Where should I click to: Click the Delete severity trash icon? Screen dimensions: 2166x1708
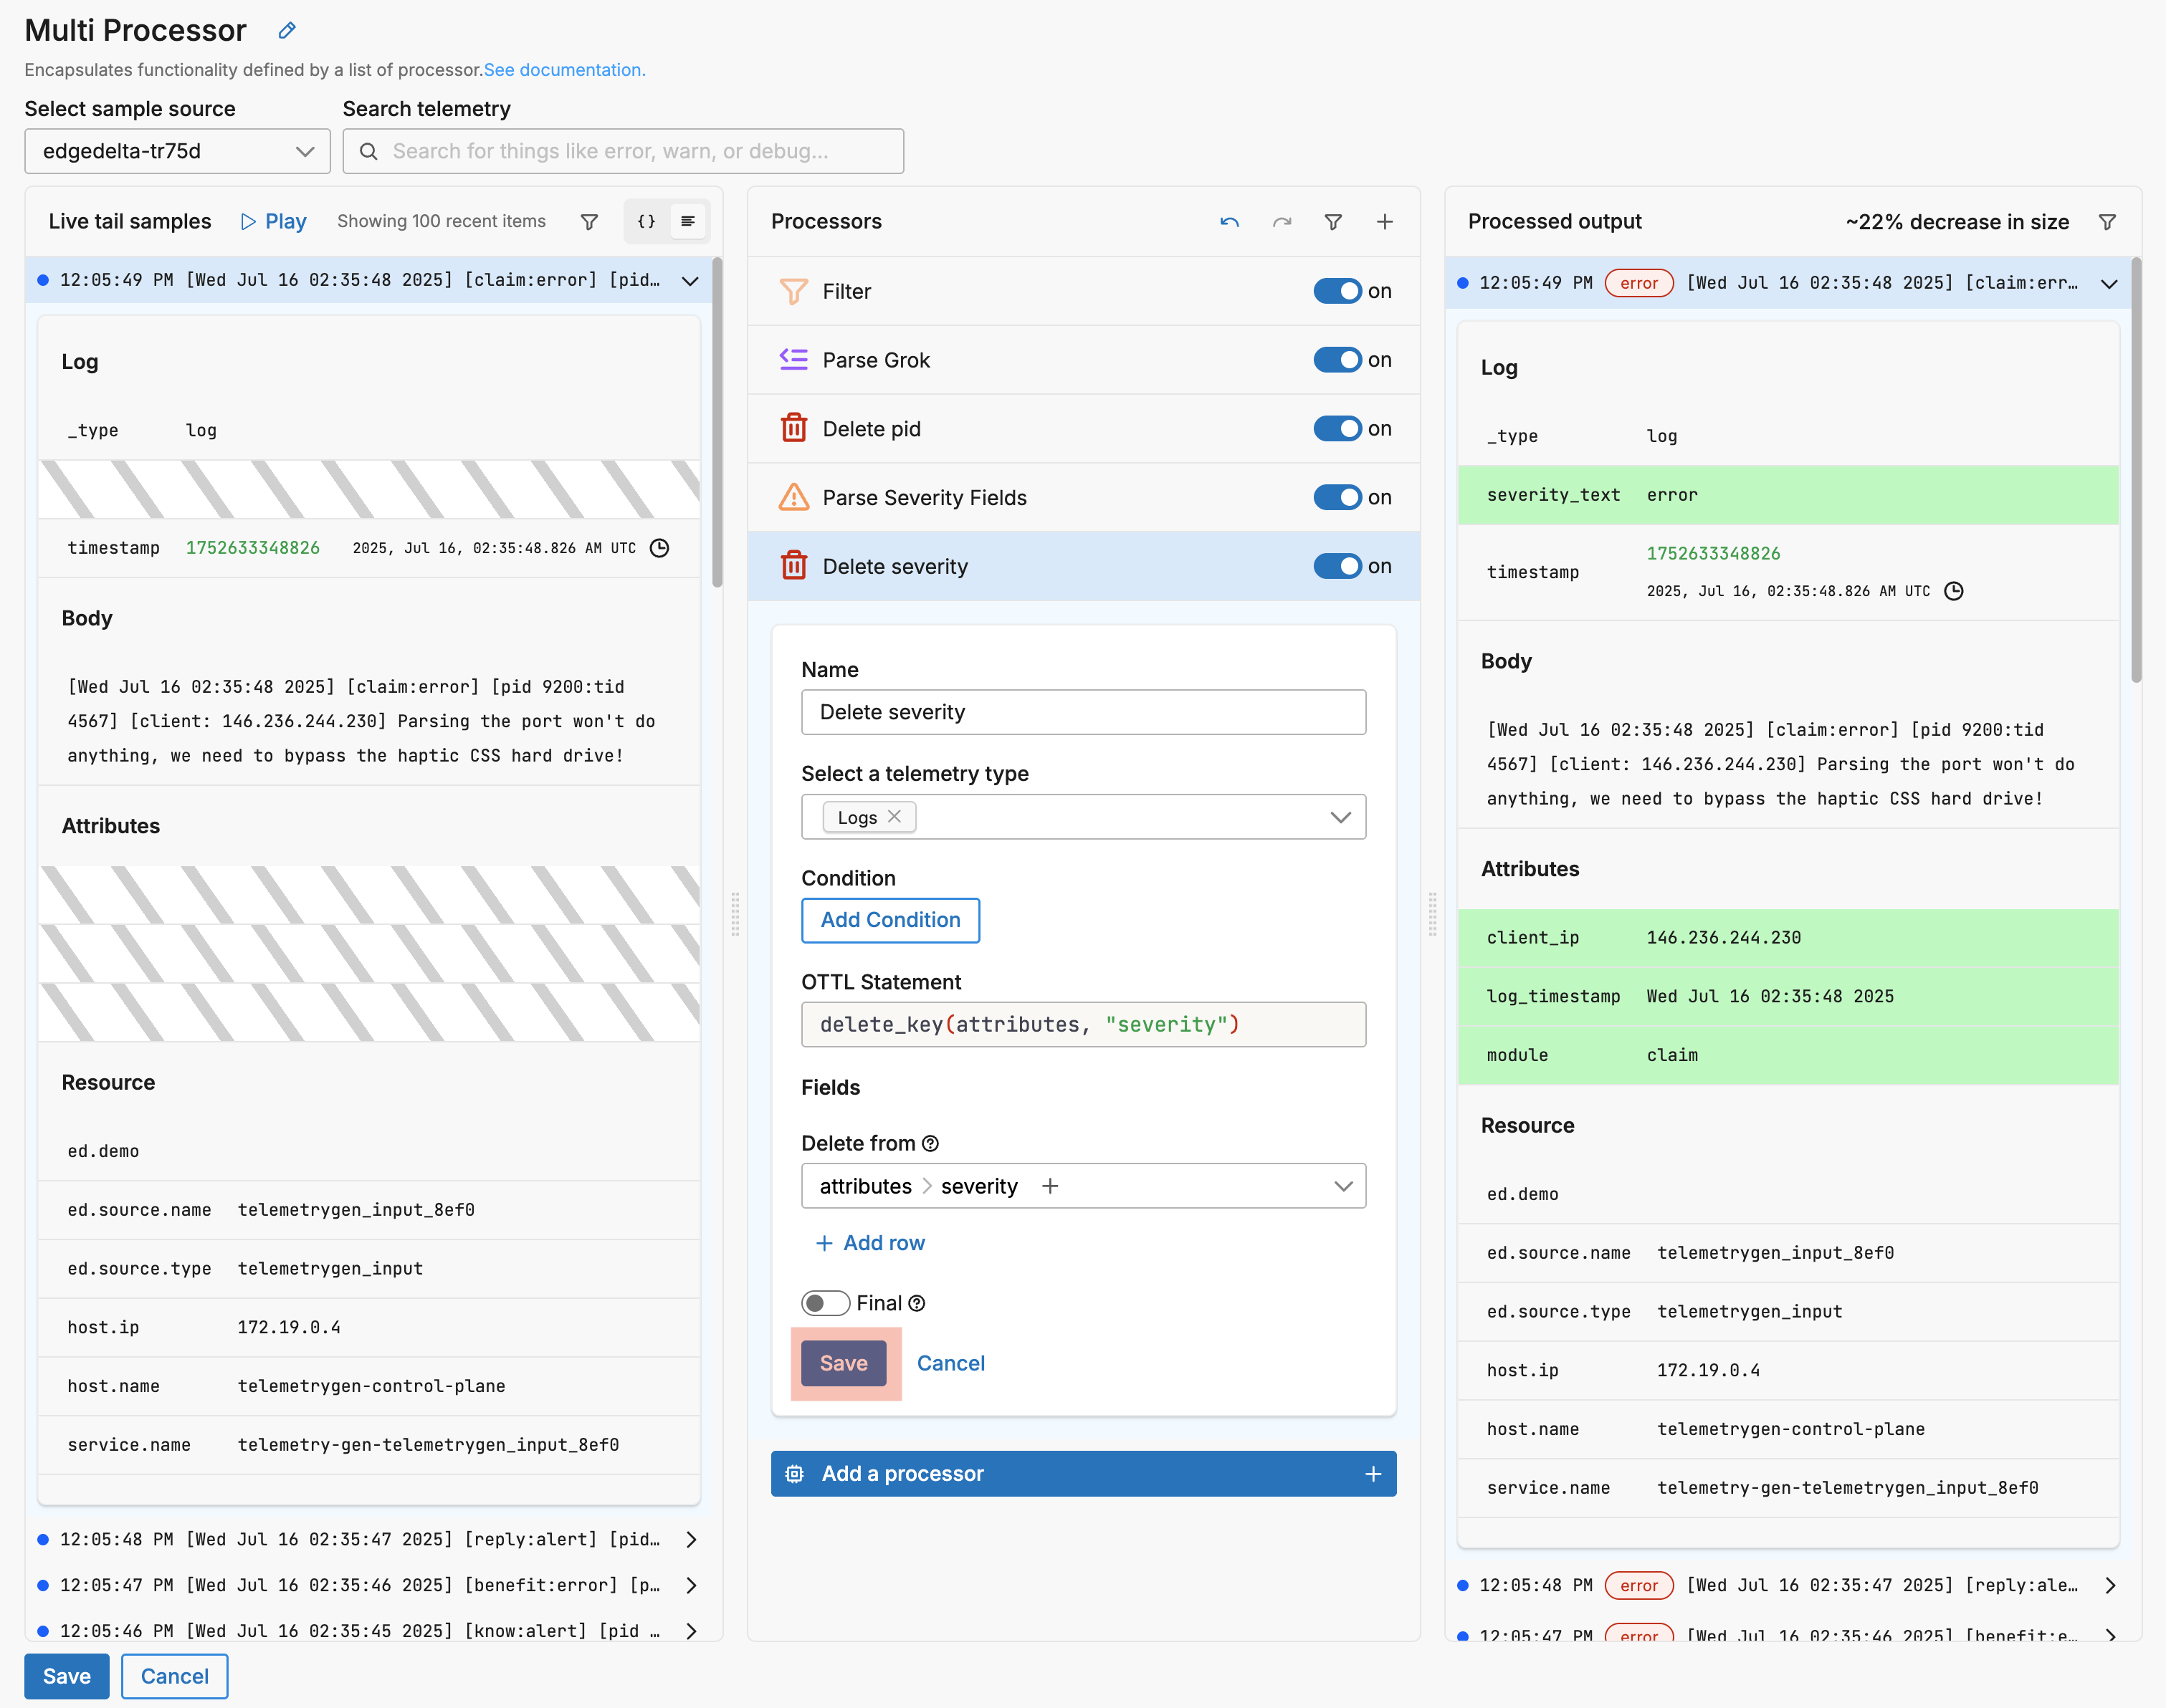click(793, 566)
